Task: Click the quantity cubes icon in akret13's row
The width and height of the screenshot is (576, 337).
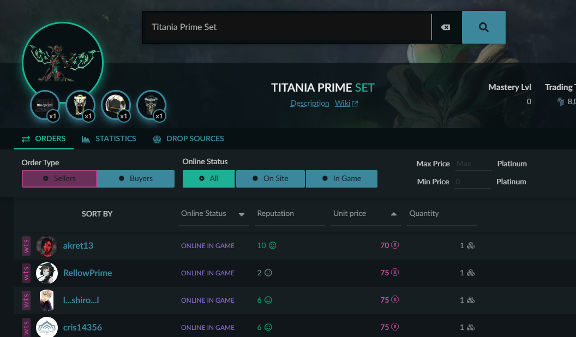Action: [x=471, y=245]
